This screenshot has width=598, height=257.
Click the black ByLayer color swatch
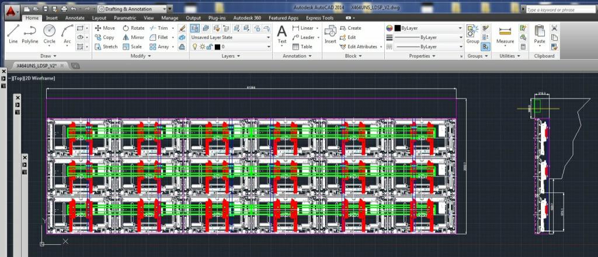tap(398, 28)
